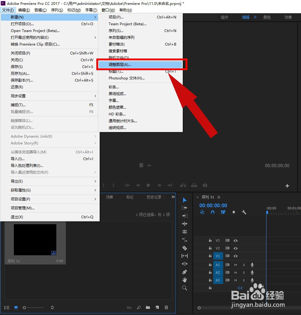Screen dimensions: 301x315
Task: Click timeline timecode 00:00:00:00
Action: coord(213,205)
